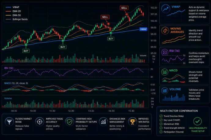Click the blue VWAP line in the legend
Image resolution: width=211 pixels, height=140 pixels.
click(x=8, y=7)
